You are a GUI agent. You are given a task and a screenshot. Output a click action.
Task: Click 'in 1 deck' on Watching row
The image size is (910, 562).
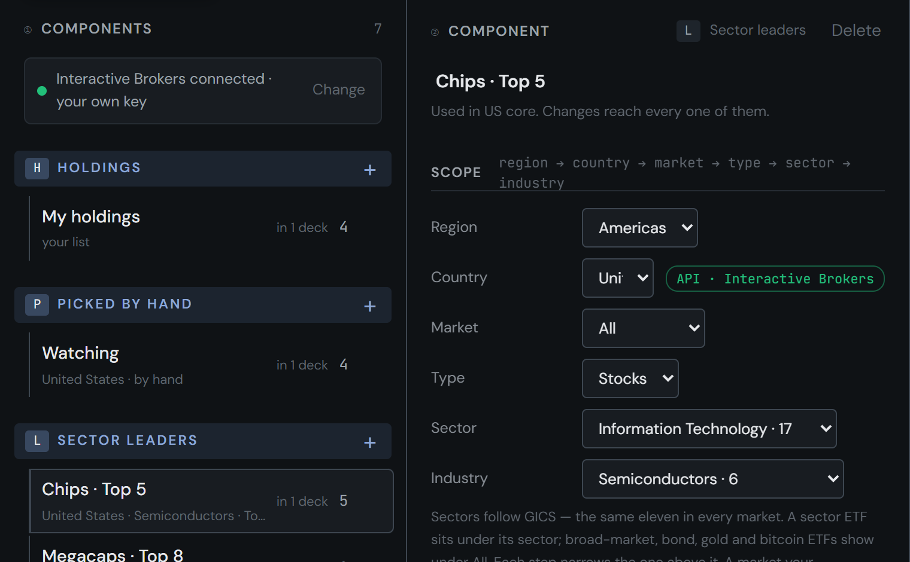click(302, 365)
